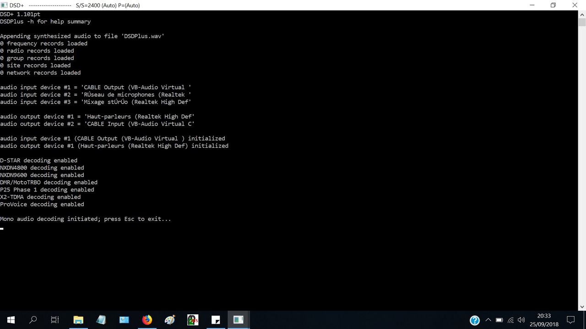The width and height of the screenshot is (586, 329).
Task: Click the 'audio input device #2' microphones line
Action: click(96, 95)
